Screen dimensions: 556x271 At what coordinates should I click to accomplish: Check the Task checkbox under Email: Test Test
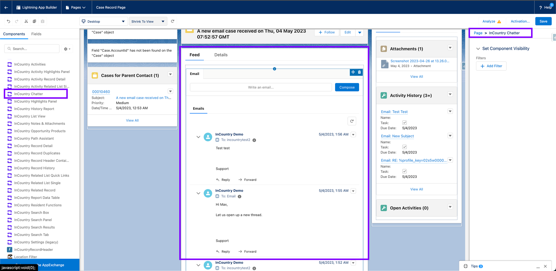[x=404, y=122]
